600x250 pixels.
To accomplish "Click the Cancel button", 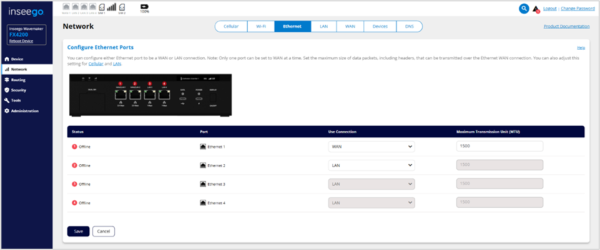I will [x=104, y=231].
